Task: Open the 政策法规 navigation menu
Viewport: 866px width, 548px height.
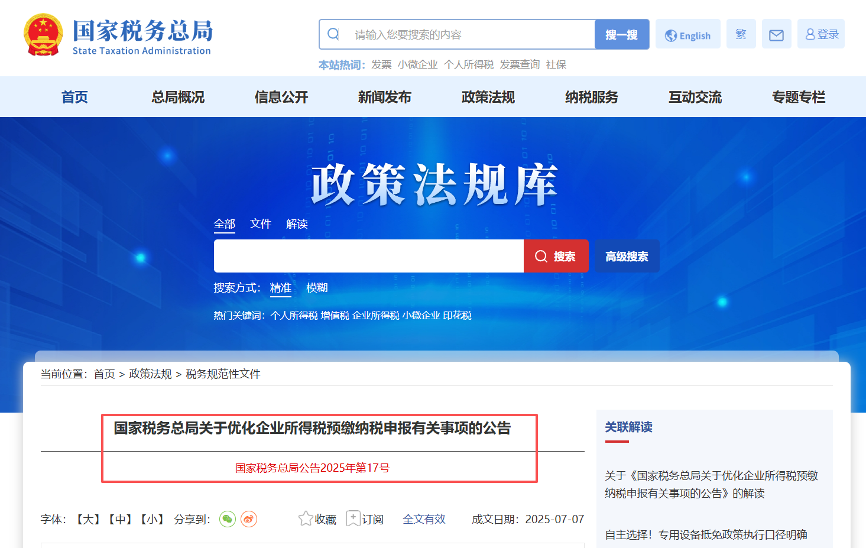Action: 488,97
